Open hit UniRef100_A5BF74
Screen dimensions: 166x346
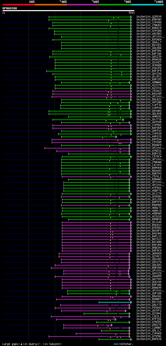(x=149, y=191)
